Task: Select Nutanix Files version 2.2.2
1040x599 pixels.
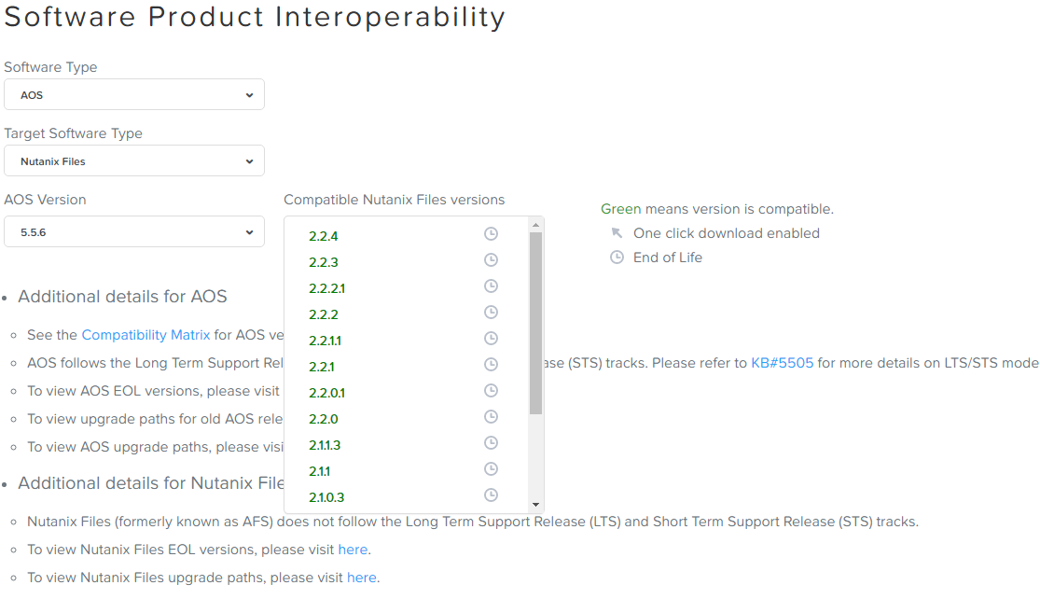Action: tap(324, 314)
